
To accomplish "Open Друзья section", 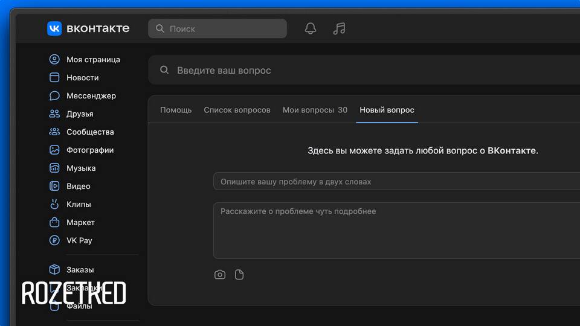I will (x=80, y=114).
